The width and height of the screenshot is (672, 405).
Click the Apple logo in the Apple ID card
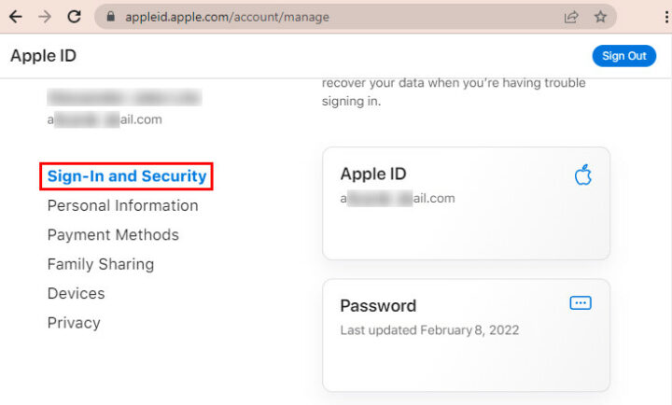point(583,175)
